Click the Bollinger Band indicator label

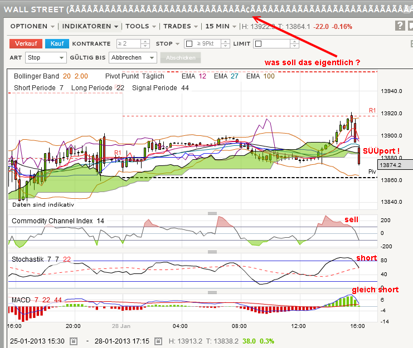coord(51,76)
